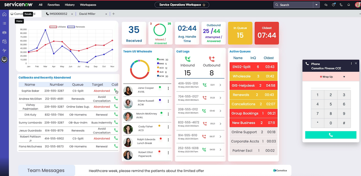
Task: Call back Sophie Baker using phone icon
Action: [116, 91]
